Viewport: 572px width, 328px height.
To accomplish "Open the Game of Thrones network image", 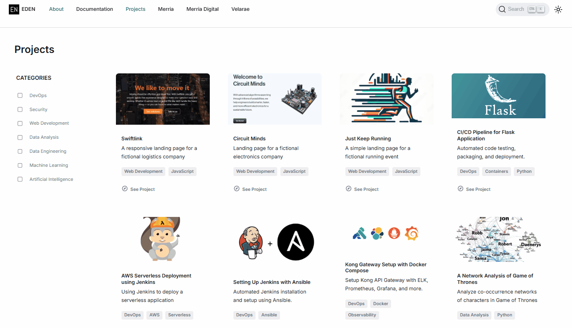I will click(499, 239).
